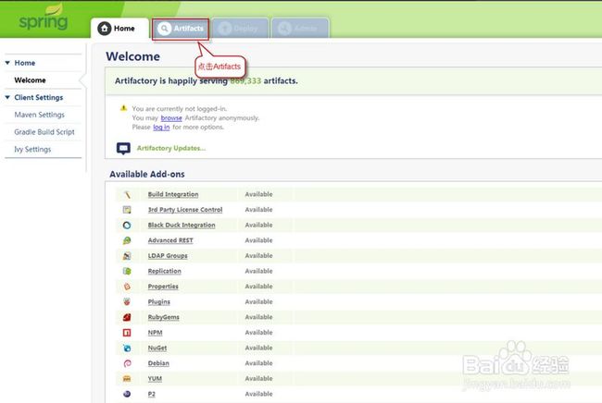Image resolution: width=602 pixels, height=403 pixels.
Task: Collapse the Home sidebar section arrow
Action: (7, 63)
